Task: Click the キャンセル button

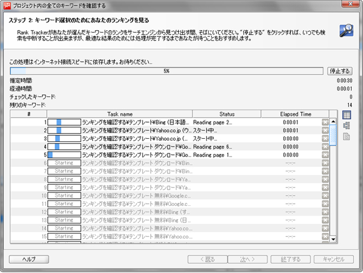Action: click(334, 259)
